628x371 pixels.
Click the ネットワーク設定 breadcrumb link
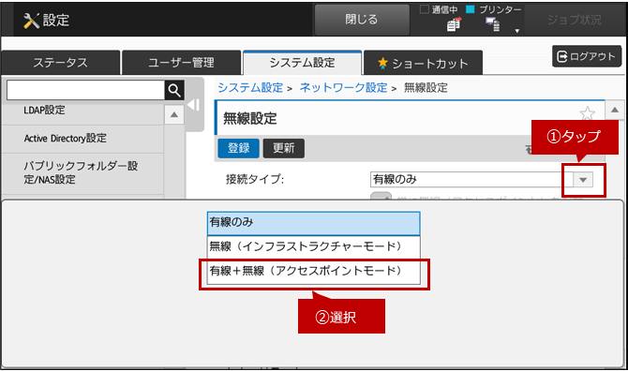click(344, 88)
